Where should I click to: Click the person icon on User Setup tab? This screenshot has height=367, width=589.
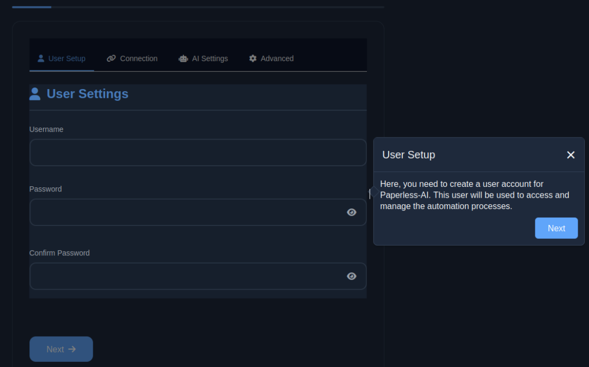point(41,58)
